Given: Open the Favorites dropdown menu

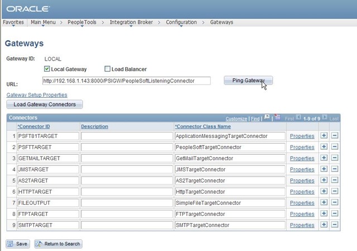Looking at the screenshot, I should coord(13,22).
